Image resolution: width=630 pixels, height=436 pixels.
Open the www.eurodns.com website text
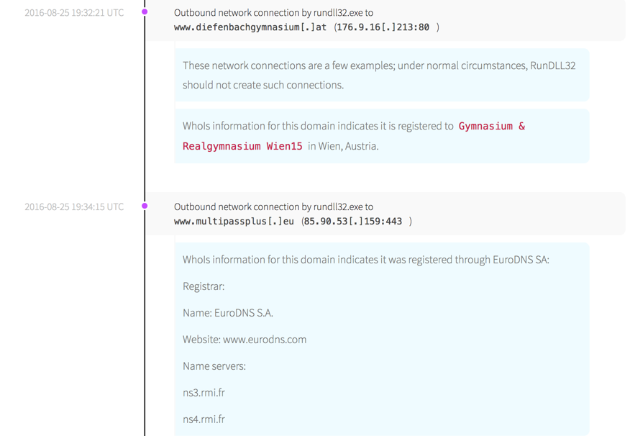[x=265, y=340]
